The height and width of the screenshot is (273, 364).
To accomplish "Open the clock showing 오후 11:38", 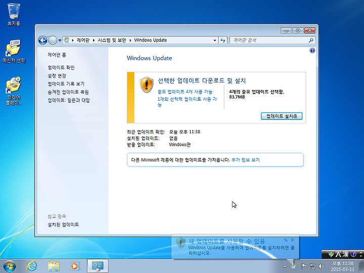I will pyautogui.click(x=343, y=266).
